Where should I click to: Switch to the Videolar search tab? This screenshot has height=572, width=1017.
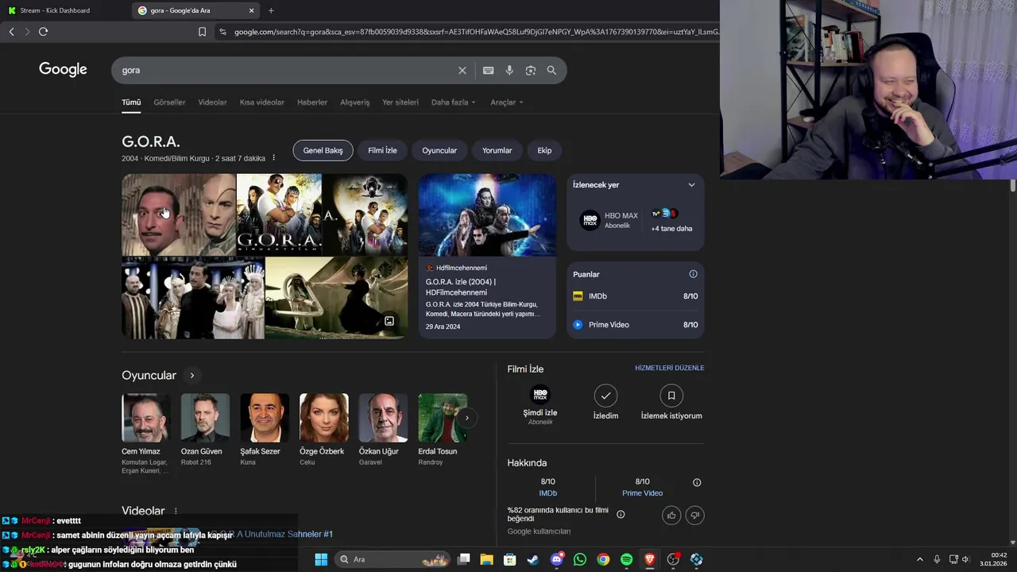point(212,102)
